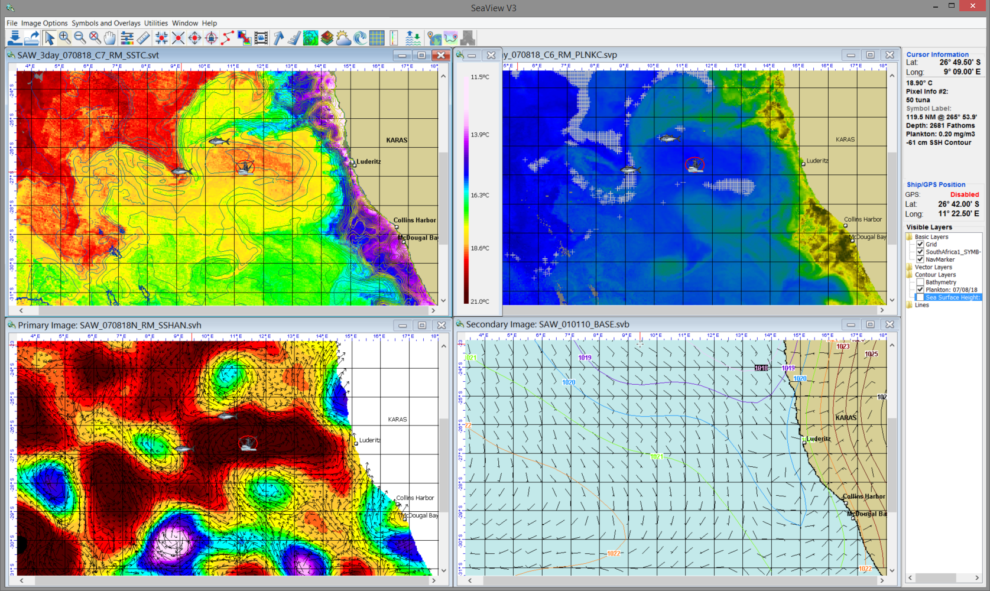Open the Image Options menu
The height and width of the screenshot is (591, 990).
[44, 23]
